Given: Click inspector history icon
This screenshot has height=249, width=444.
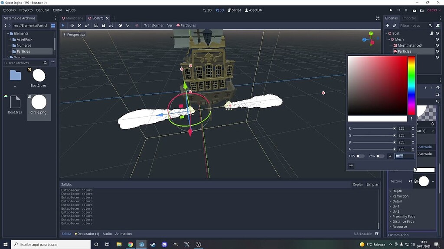Looking at the screenshot, I should point(438,88).
